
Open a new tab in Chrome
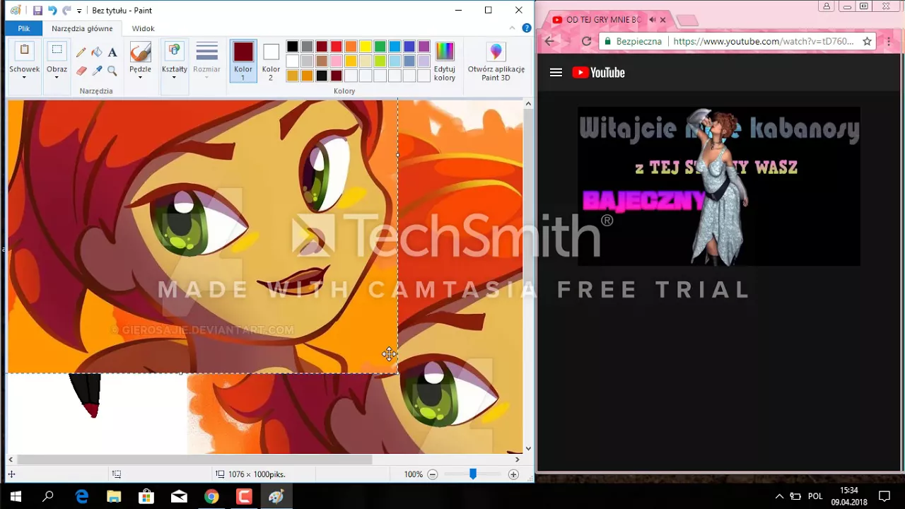coord(687,21)
